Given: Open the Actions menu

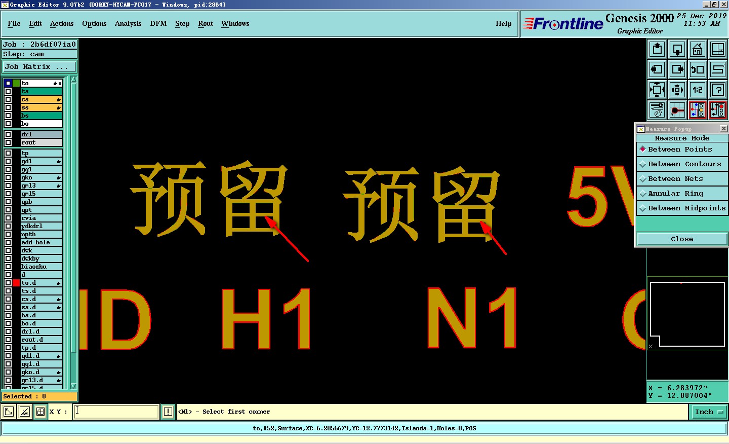Looking at the screenshot, I should (62, 23).
